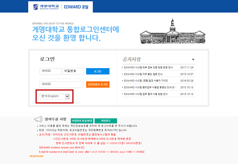Focus the 아이디 field for certificate login
Viewport: 238px width, 164px height.
(61, 85)
